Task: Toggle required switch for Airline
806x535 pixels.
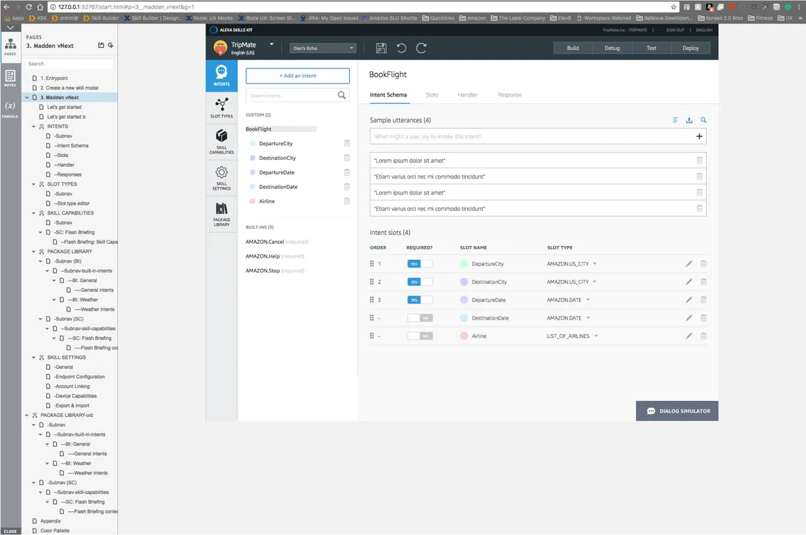Action: 419,336
